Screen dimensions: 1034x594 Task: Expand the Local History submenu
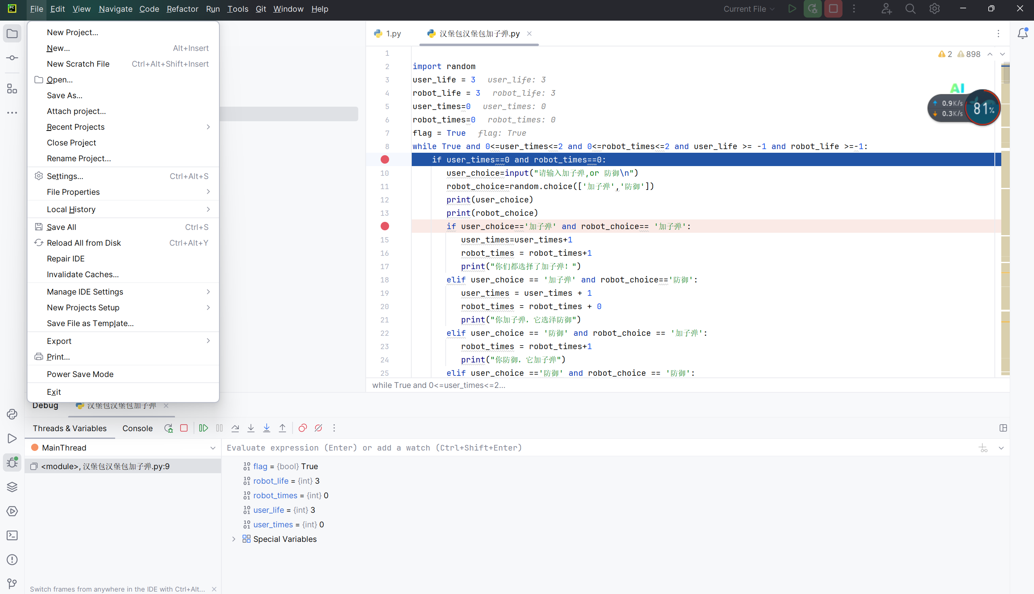coord(123,209)
